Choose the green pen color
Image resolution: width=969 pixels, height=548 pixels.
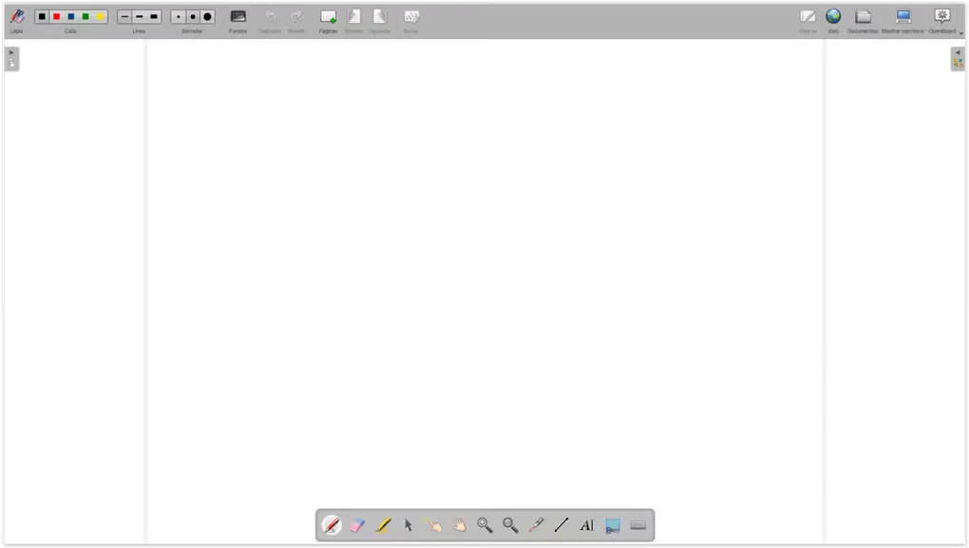pos(85,17)
